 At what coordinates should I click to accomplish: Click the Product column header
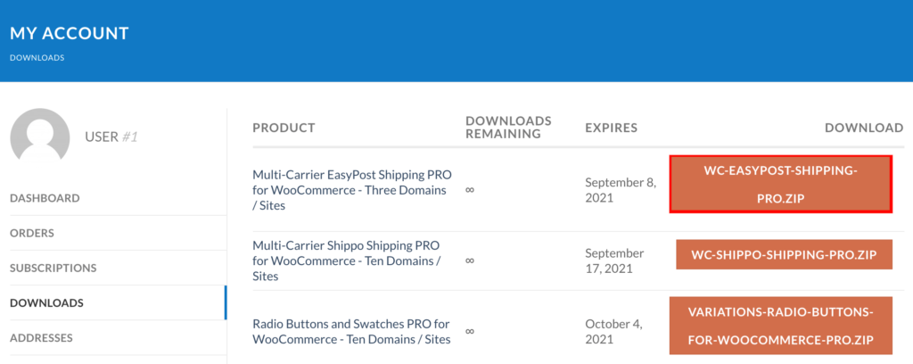coord(284,128)
